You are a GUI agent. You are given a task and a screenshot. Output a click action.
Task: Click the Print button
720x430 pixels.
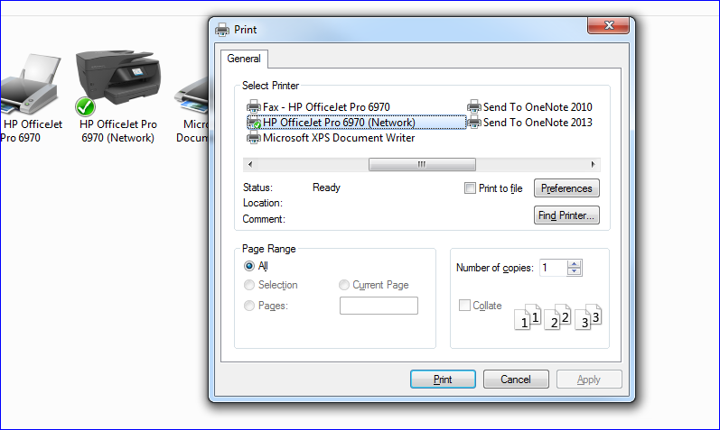(x=443, y=380)
